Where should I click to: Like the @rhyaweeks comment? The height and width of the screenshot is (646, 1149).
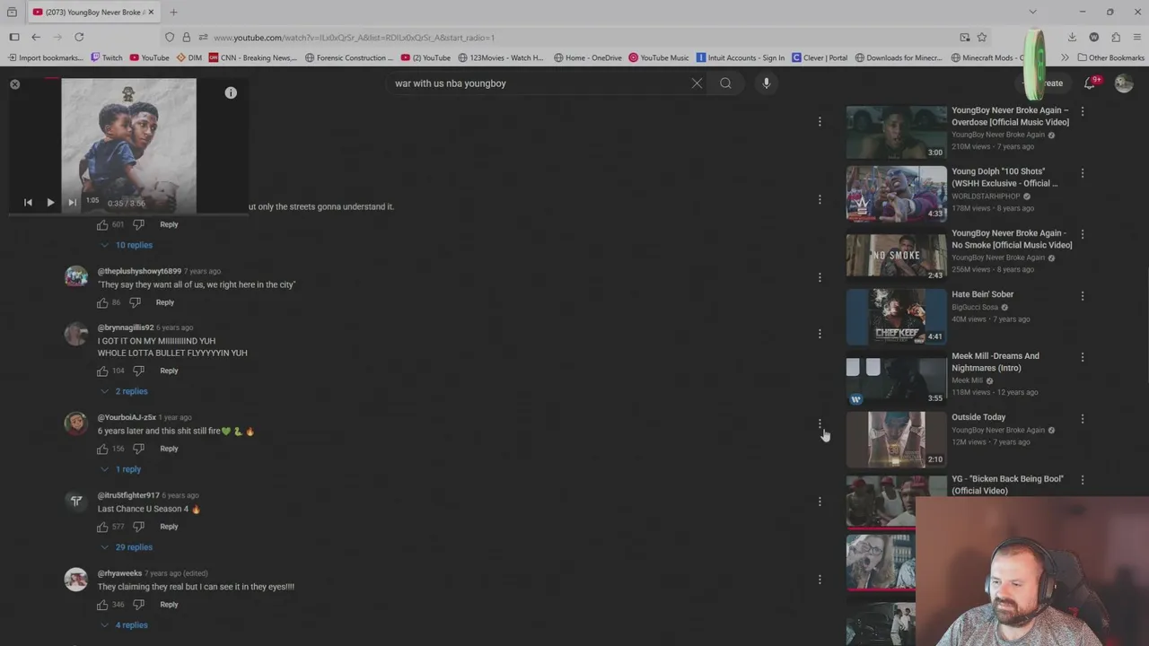point(102,605)
